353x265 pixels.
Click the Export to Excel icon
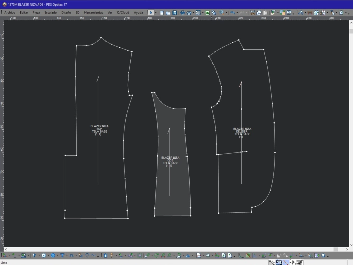pyautogui.click(x=207, y=13)
